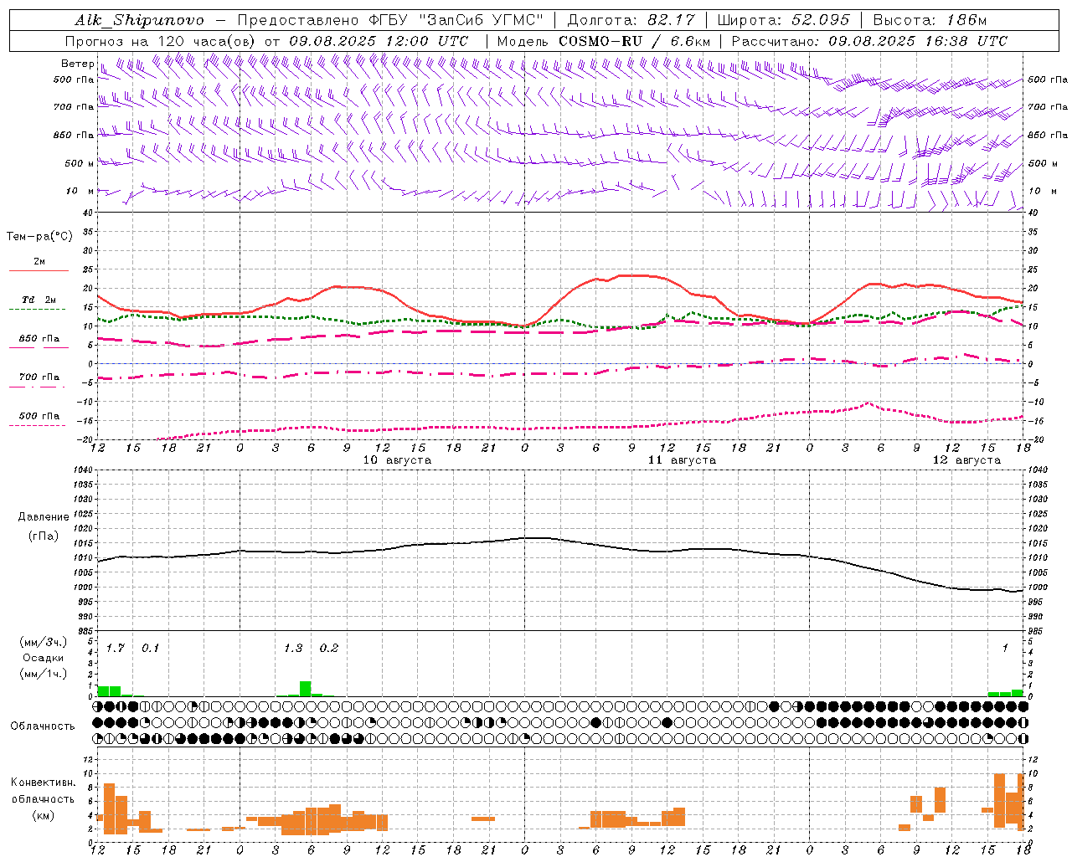The height and width of the screenshot is (857, 1072).
Task: Click the '(гПа)' pressure unit label
Action: (x=44, y=536)
